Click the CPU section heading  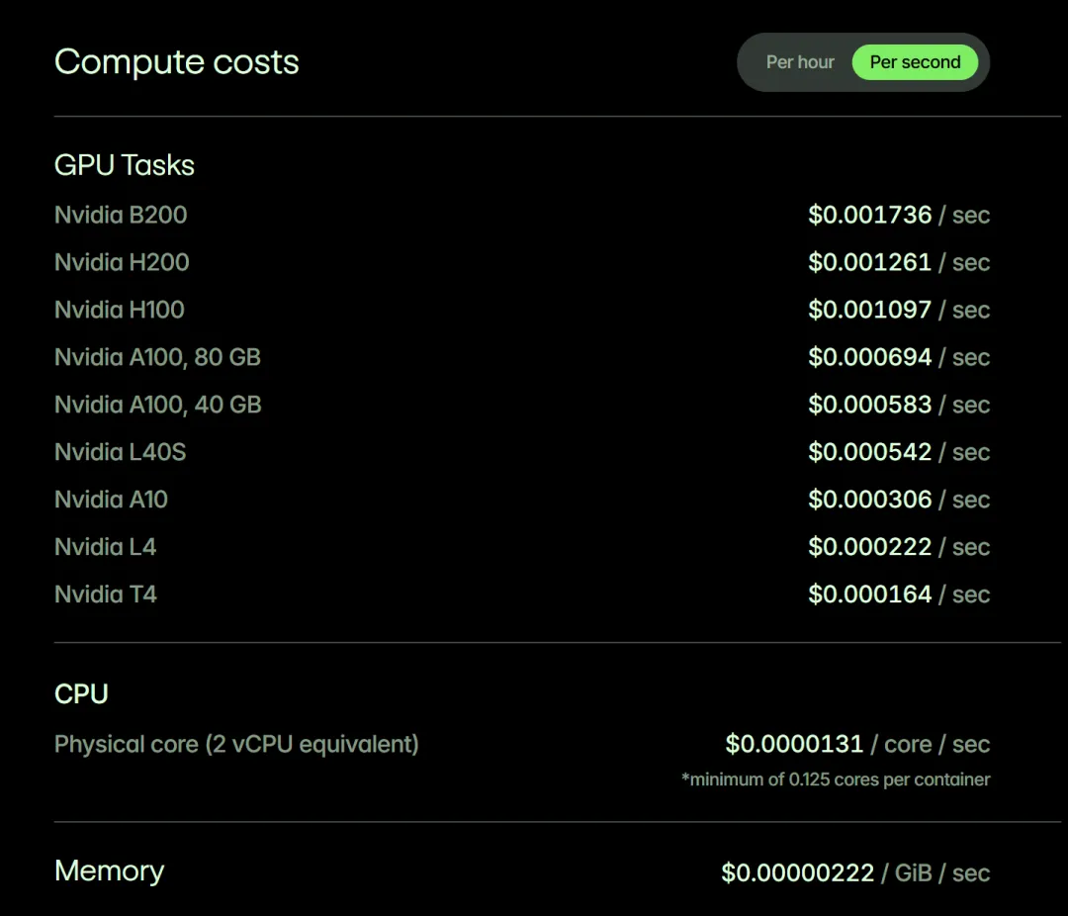click(81, 693)
